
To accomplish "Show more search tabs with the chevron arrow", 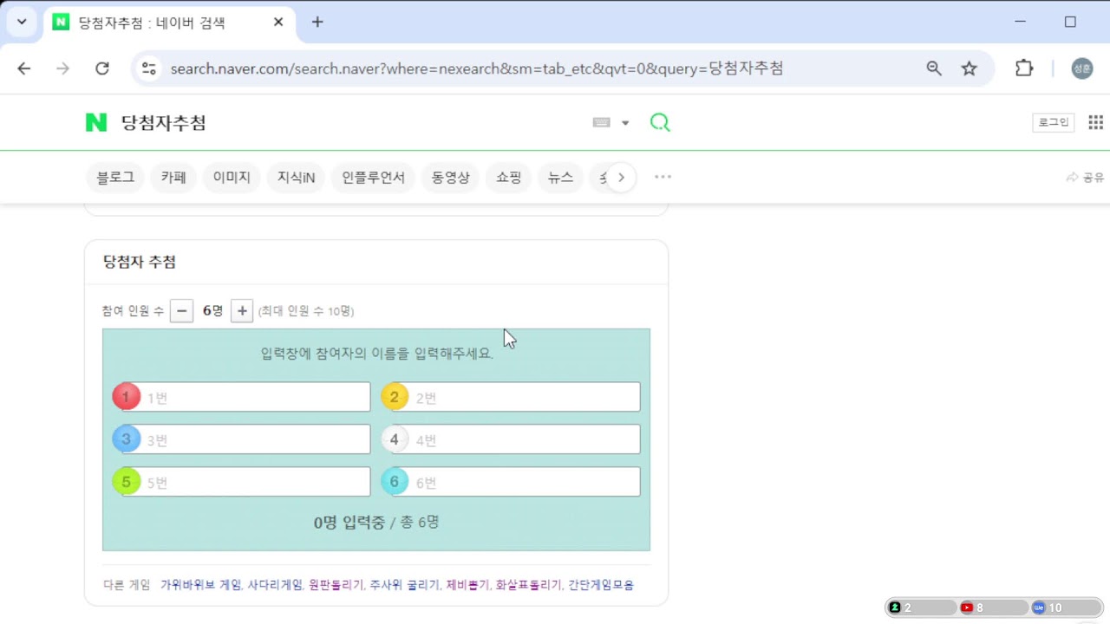I will tap(621, 178).
